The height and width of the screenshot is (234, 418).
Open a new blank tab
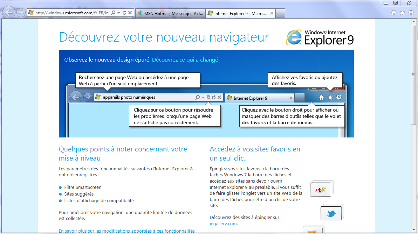pyautogui.click(x=280, y=13)
